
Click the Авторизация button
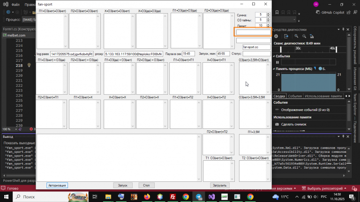click(57, 185)
